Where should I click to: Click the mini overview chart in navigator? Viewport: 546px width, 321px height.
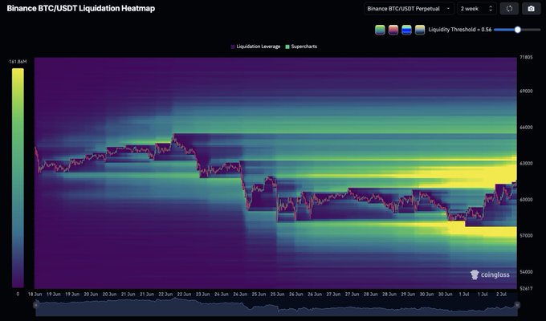click(276, 307)
